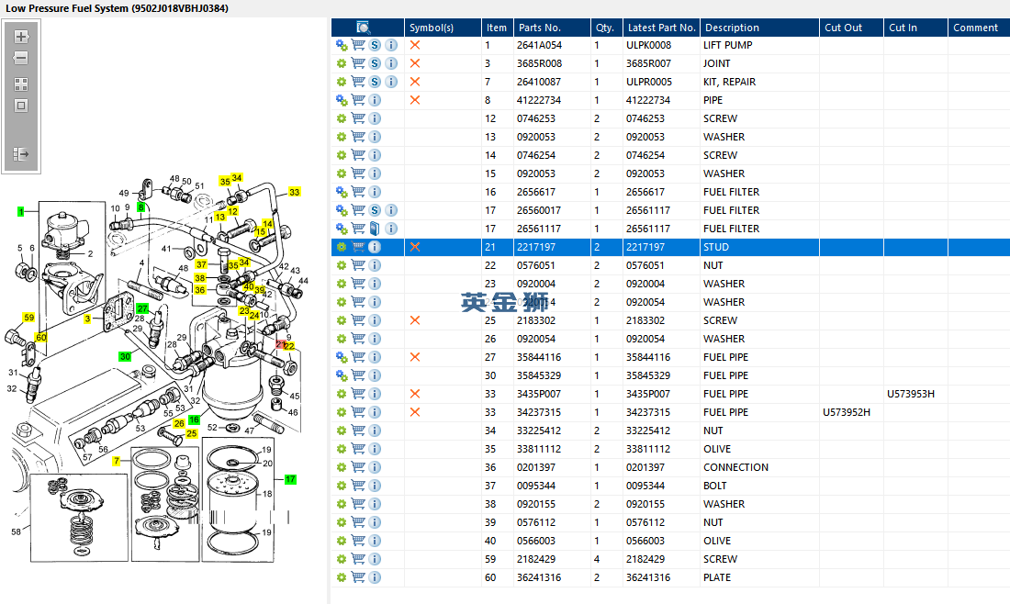Image resolution: width=1010 pixels, height=604 pixels.
Task: Sort by the Symbol(s) column header
Action: (443, 28)
